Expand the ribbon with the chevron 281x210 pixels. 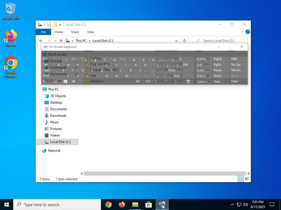pyautogui.click(x=241, y=32)
